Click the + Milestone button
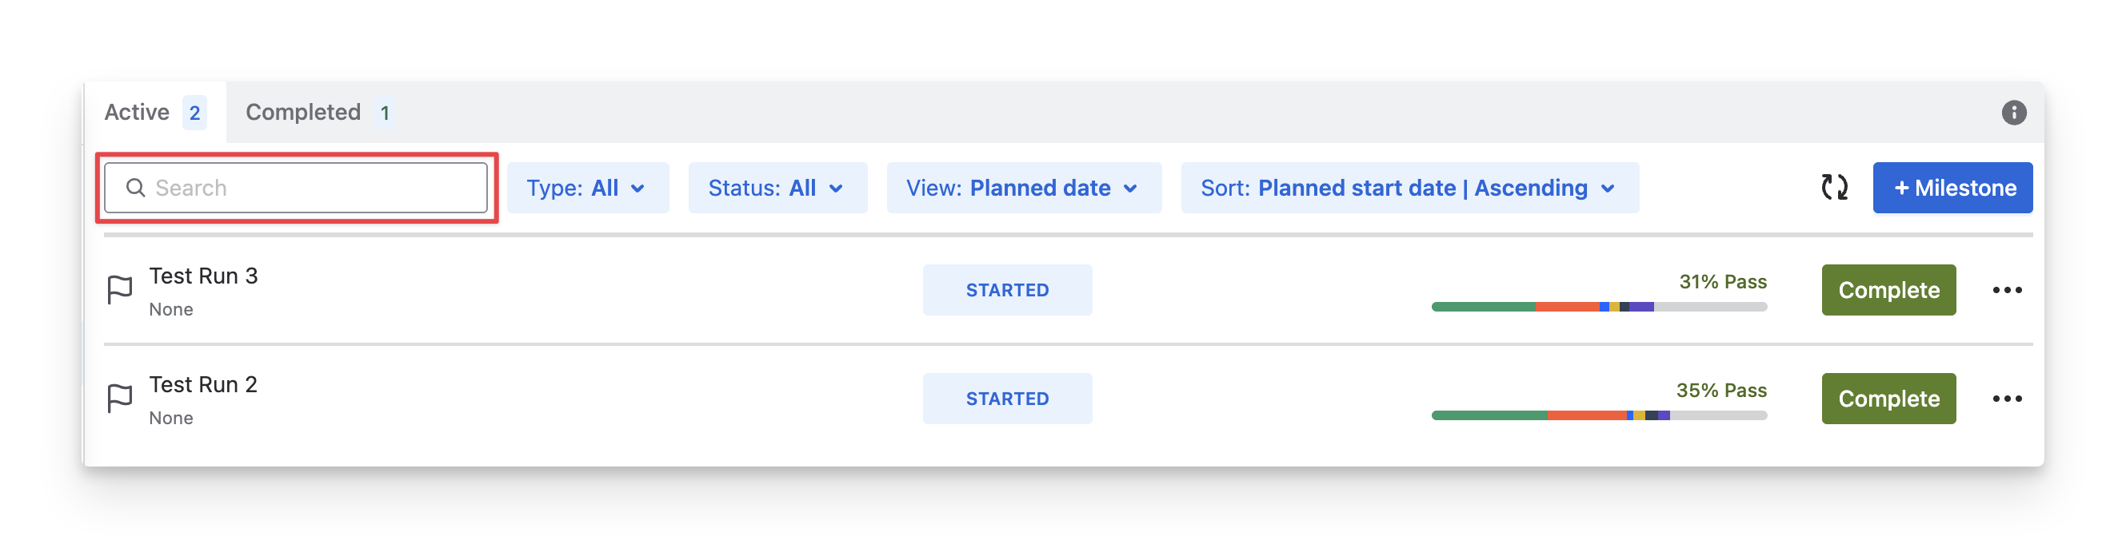The width and height of the screenshot is (2126, 548). pyautogui.click(x=1952, y=188)
